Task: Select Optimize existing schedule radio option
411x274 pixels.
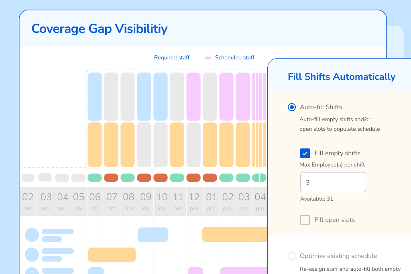Action: [x=292, y=256]
